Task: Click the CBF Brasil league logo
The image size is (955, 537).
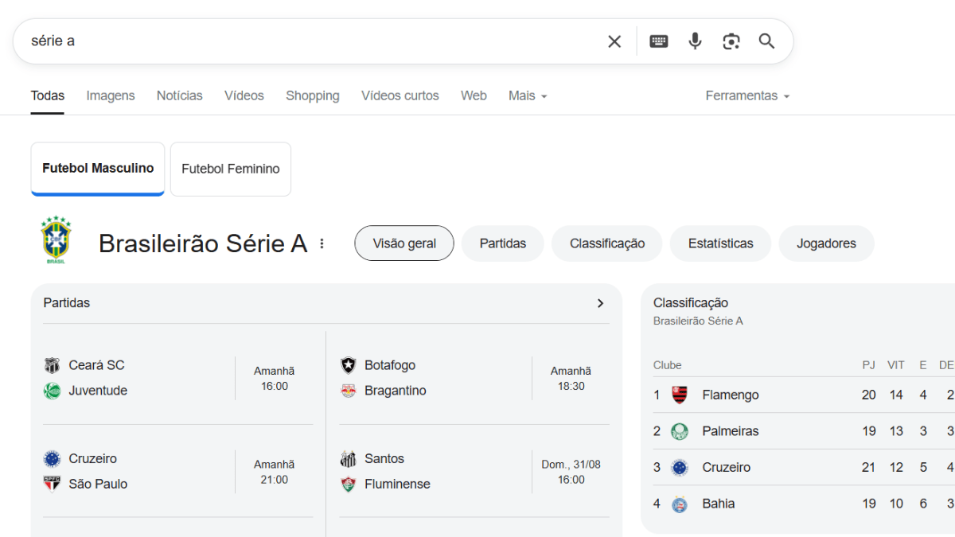Action: [x=56, y=239]
